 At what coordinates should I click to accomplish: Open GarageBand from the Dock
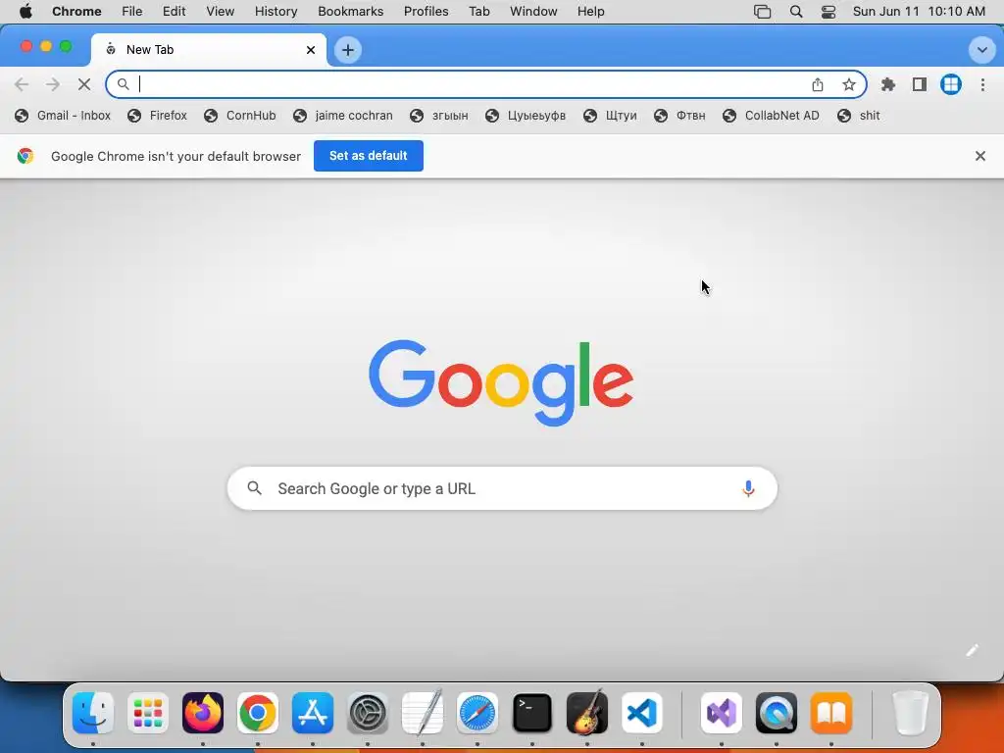[x=587, y=713]
